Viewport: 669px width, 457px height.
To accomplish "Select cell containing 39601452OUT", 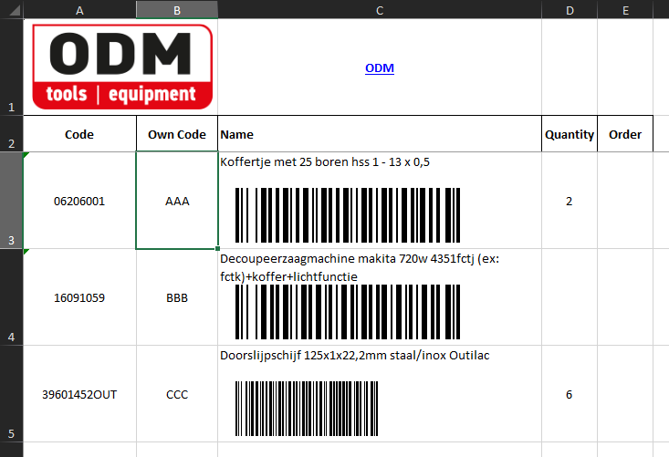I will pyautogui.click(x=79, y=394).
